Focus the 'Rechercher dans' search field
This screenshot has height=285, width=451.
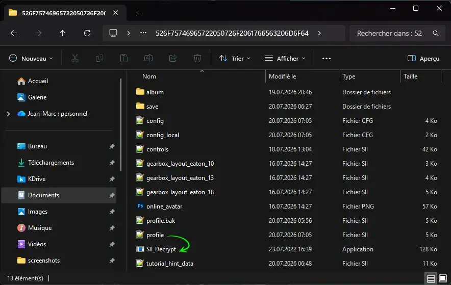(x=397, y=33)
